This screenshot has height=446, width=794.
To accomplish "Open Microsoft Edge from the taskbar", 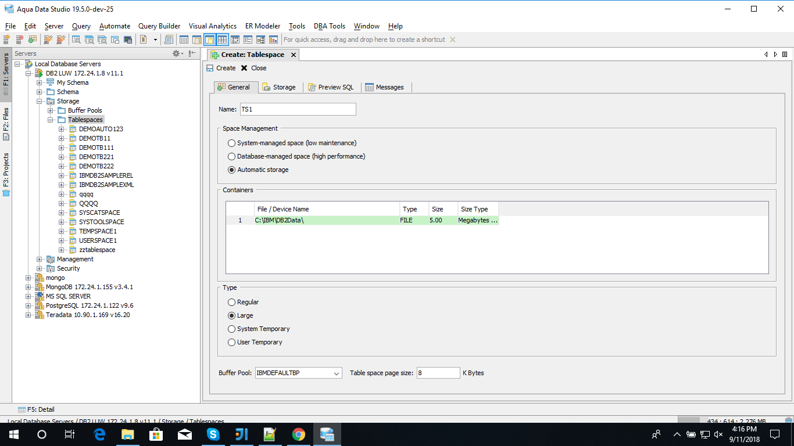I will [x=99, y=434].
